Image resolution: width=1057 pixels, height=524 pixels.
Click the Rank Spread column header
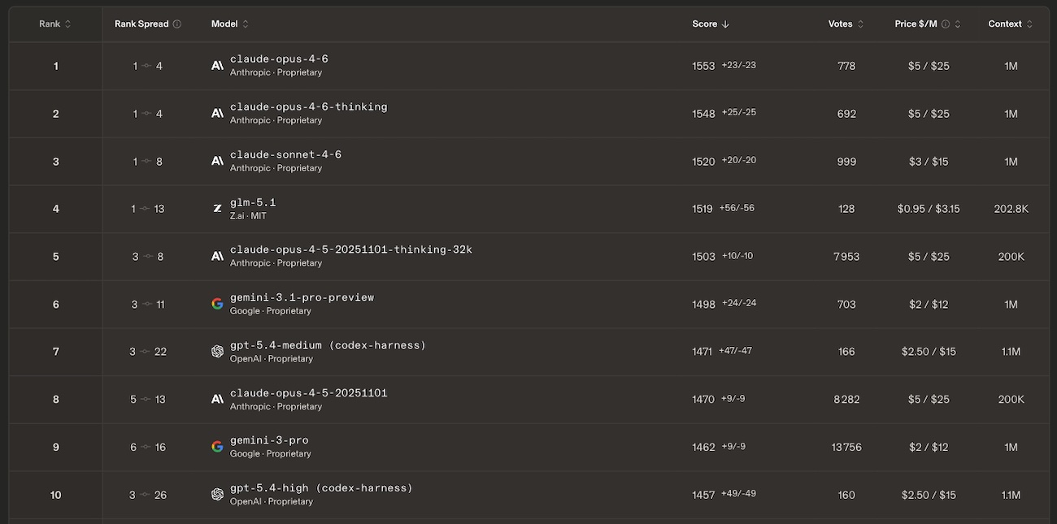[x=141, y=24]
